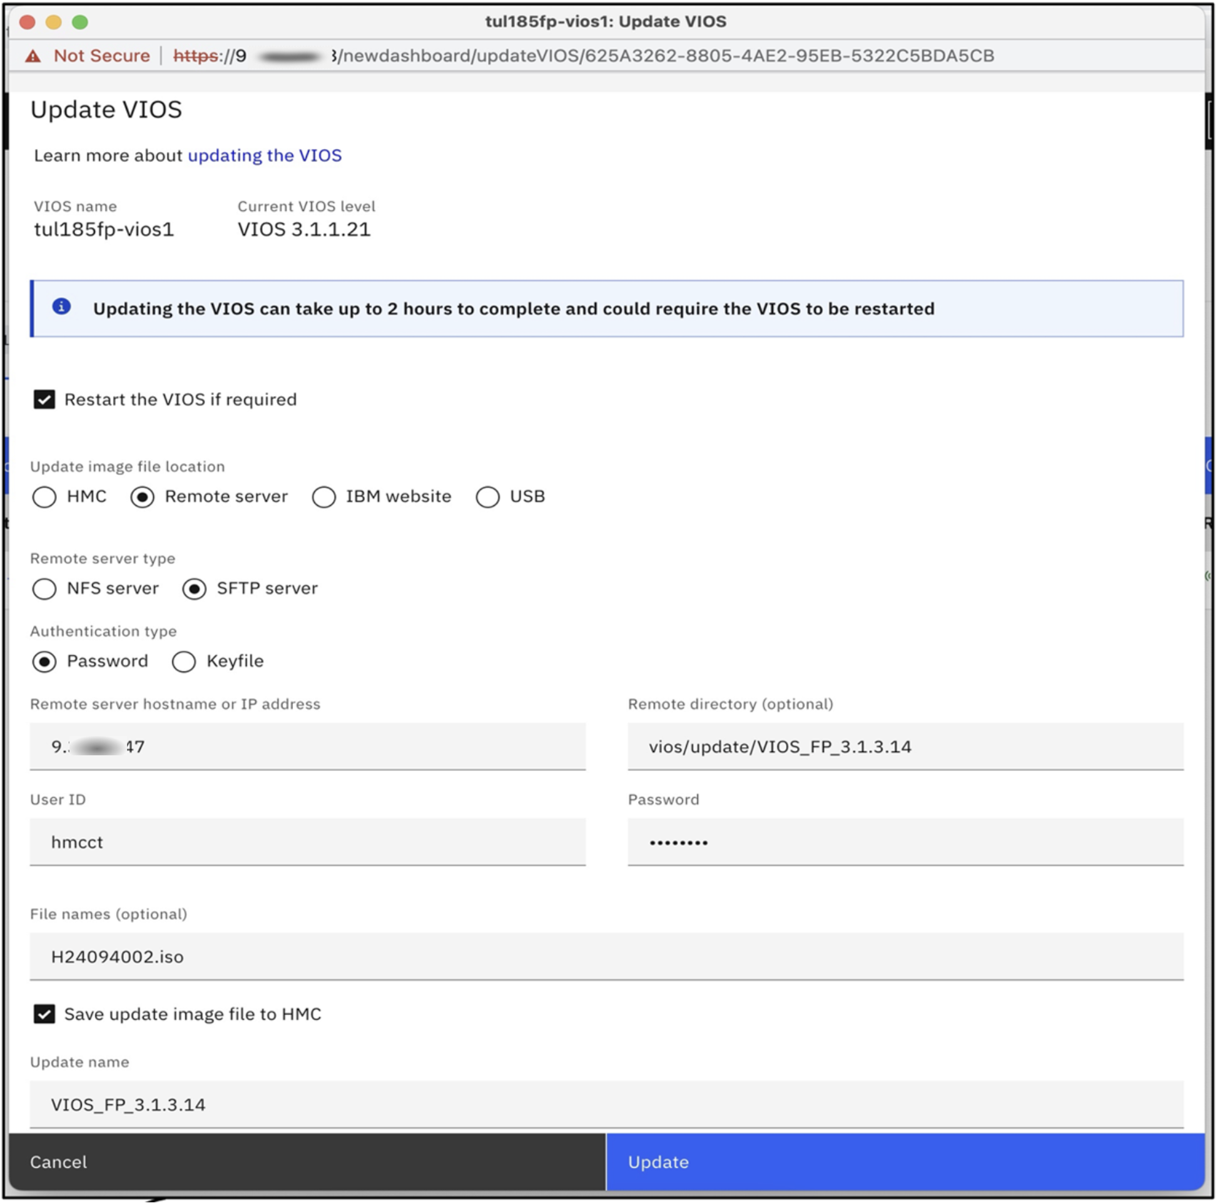Click the File names field with H24094002.iso
The image size is (1220, 1204).
[606, 956]
